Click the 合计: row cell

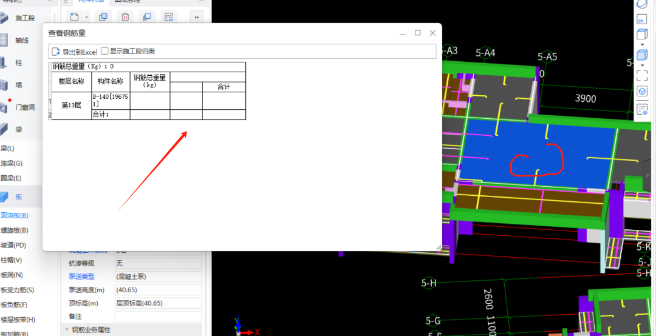pos(111,115)
